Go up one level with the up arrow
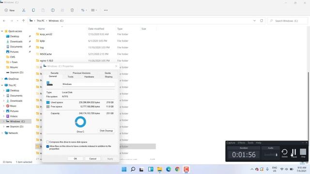This screenshot has width=310, height=174. tap(23, 21)
